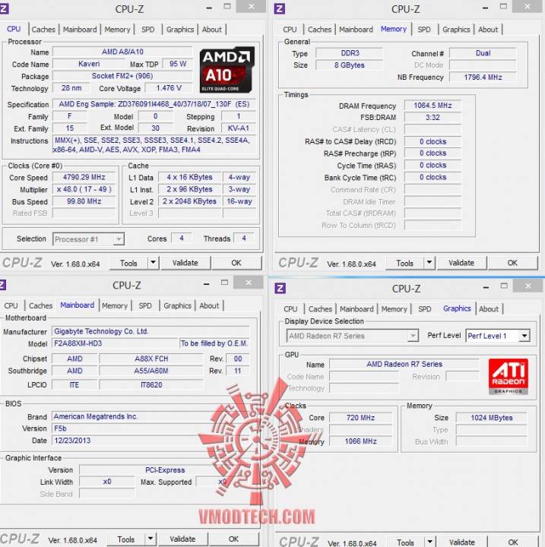Click the Tools button in the Graphics window
This screenshot has width=545, height=547.
(405, 542)
